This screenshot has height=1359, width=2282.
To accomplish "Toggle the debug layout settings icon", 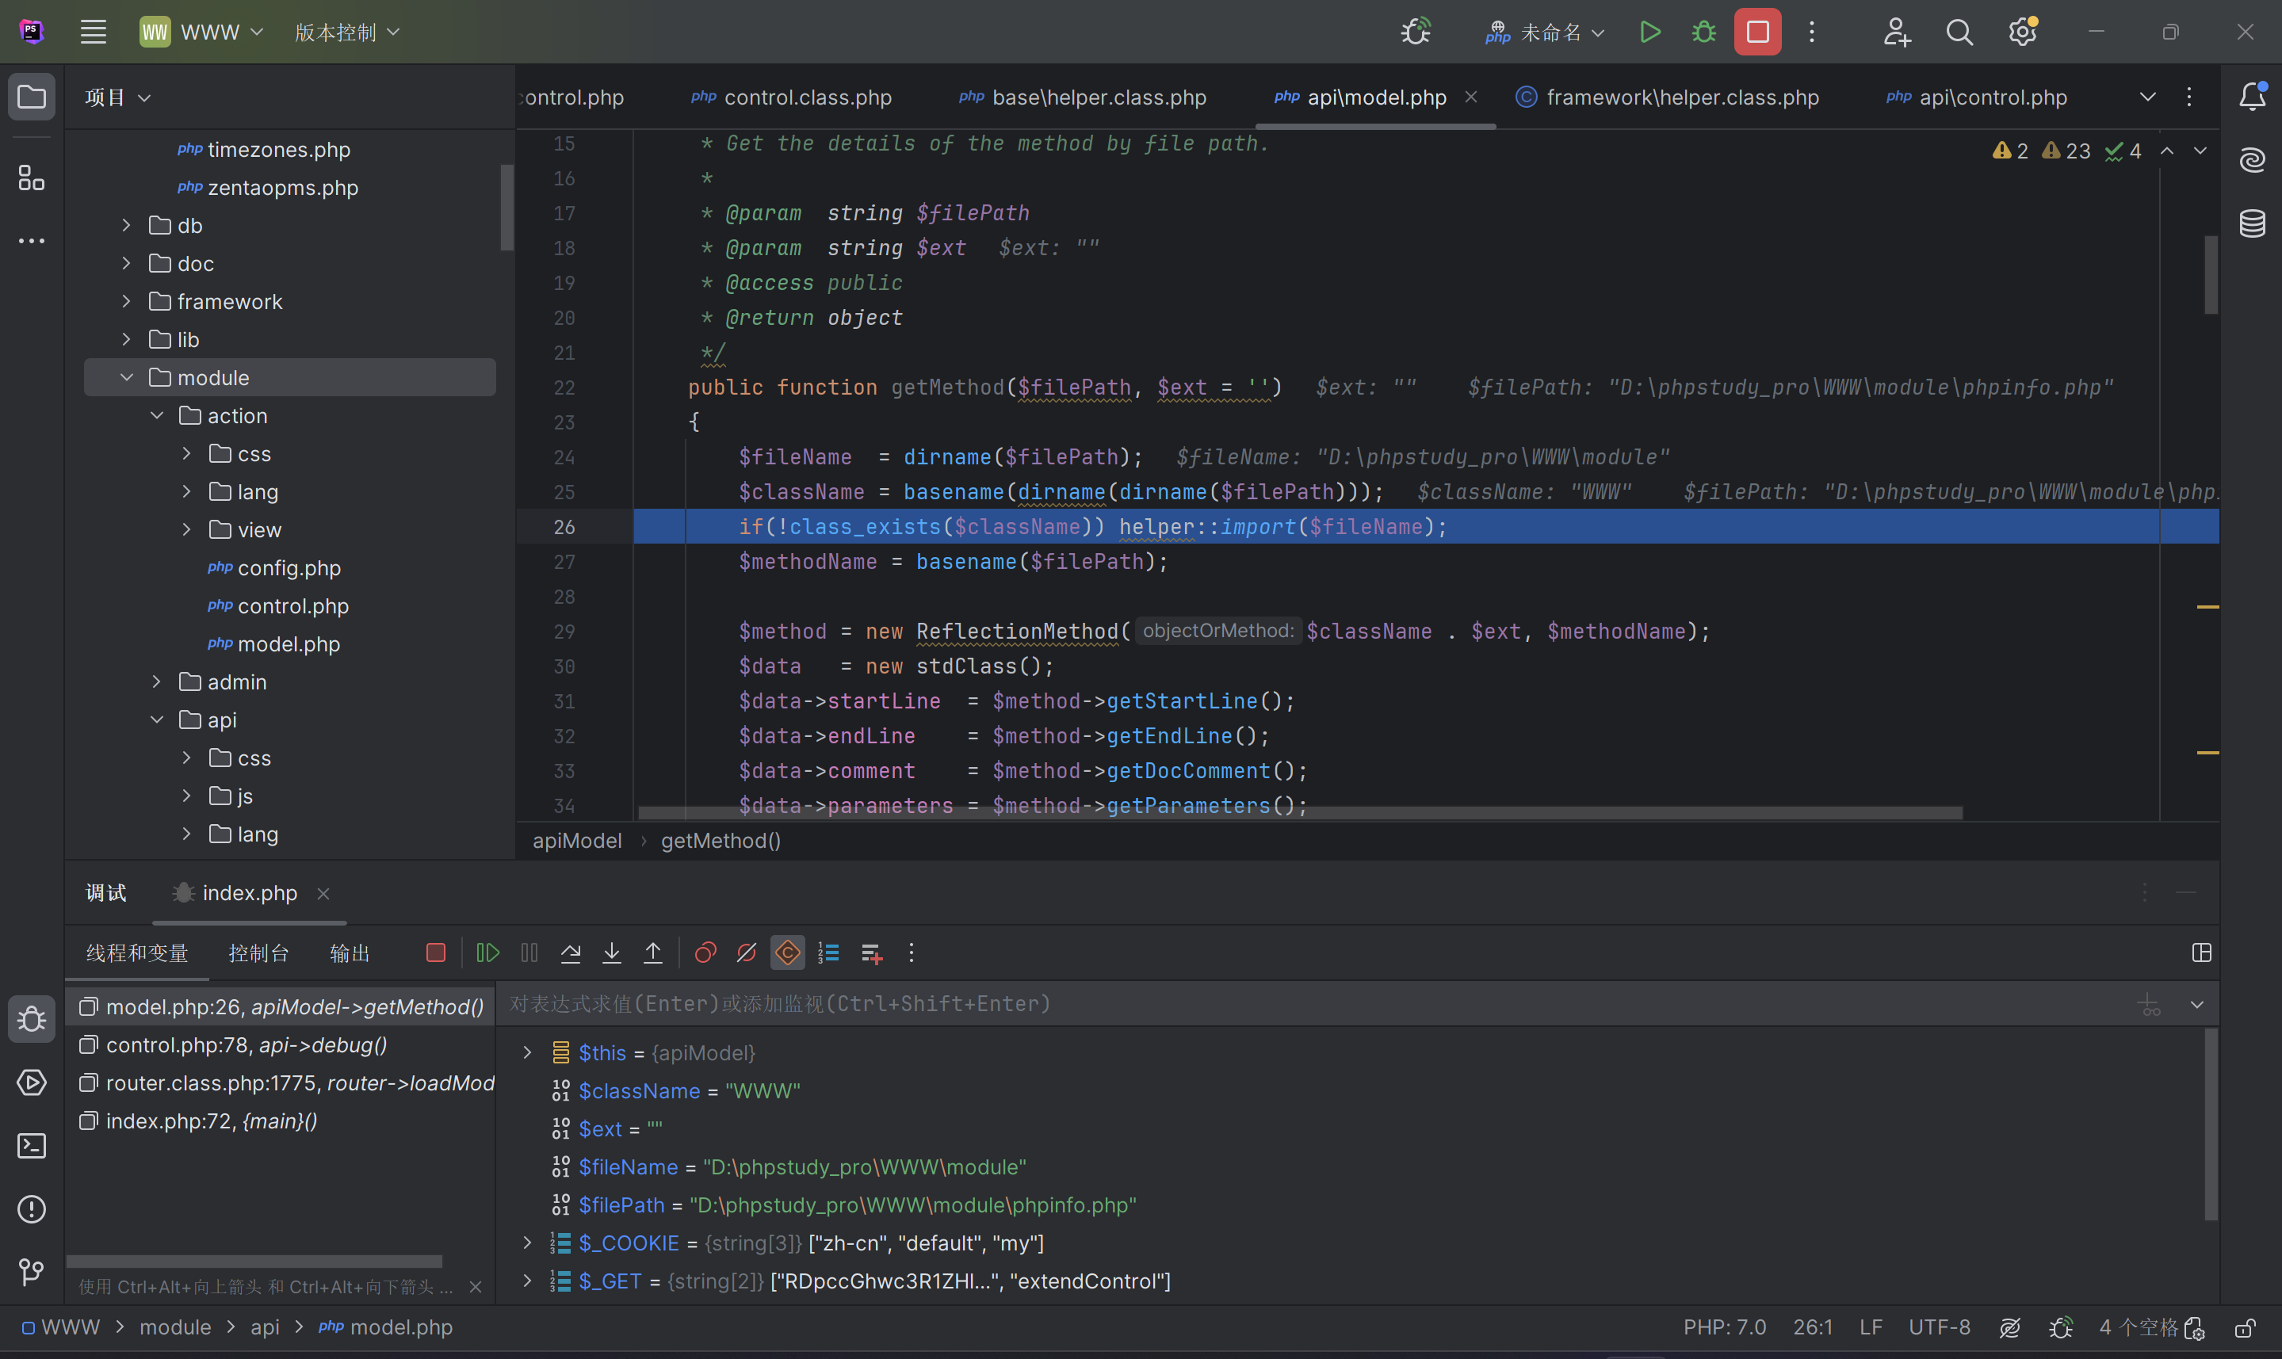I will pos(2201,953).
